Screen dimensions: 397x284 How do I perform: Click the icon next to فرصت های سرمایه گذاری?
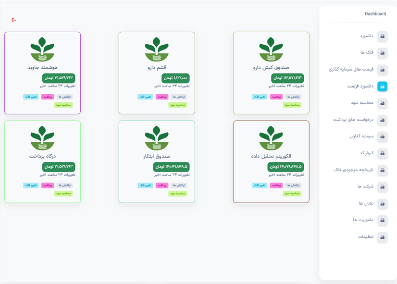click(x=383, y=70)
